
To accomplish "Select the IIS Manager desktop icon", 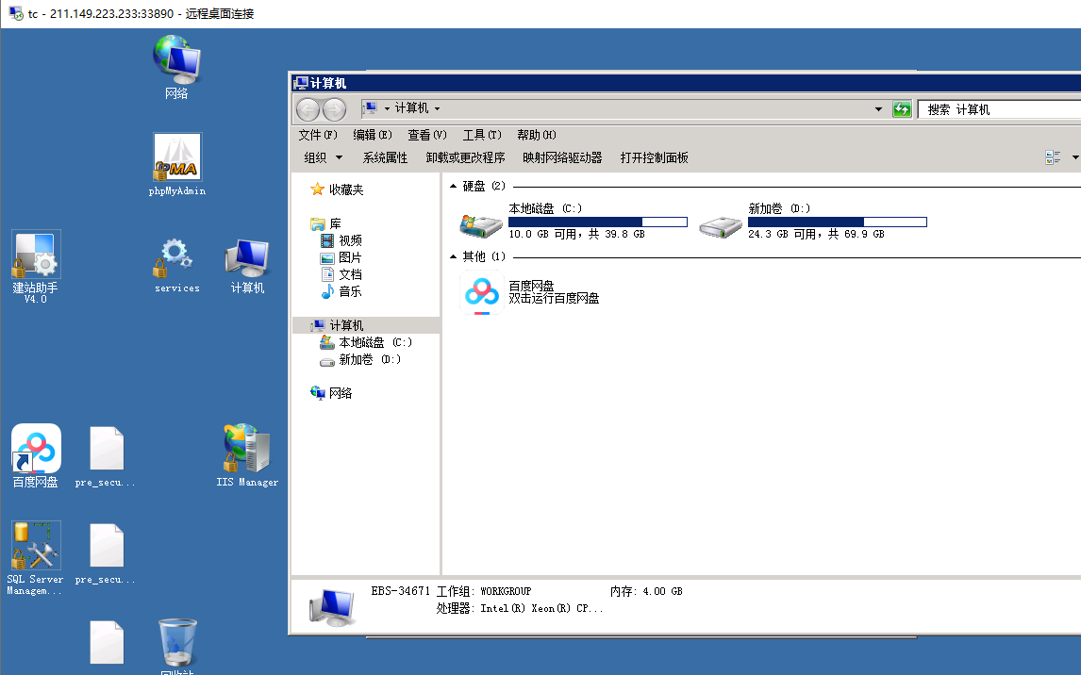I will pos(247,455).
